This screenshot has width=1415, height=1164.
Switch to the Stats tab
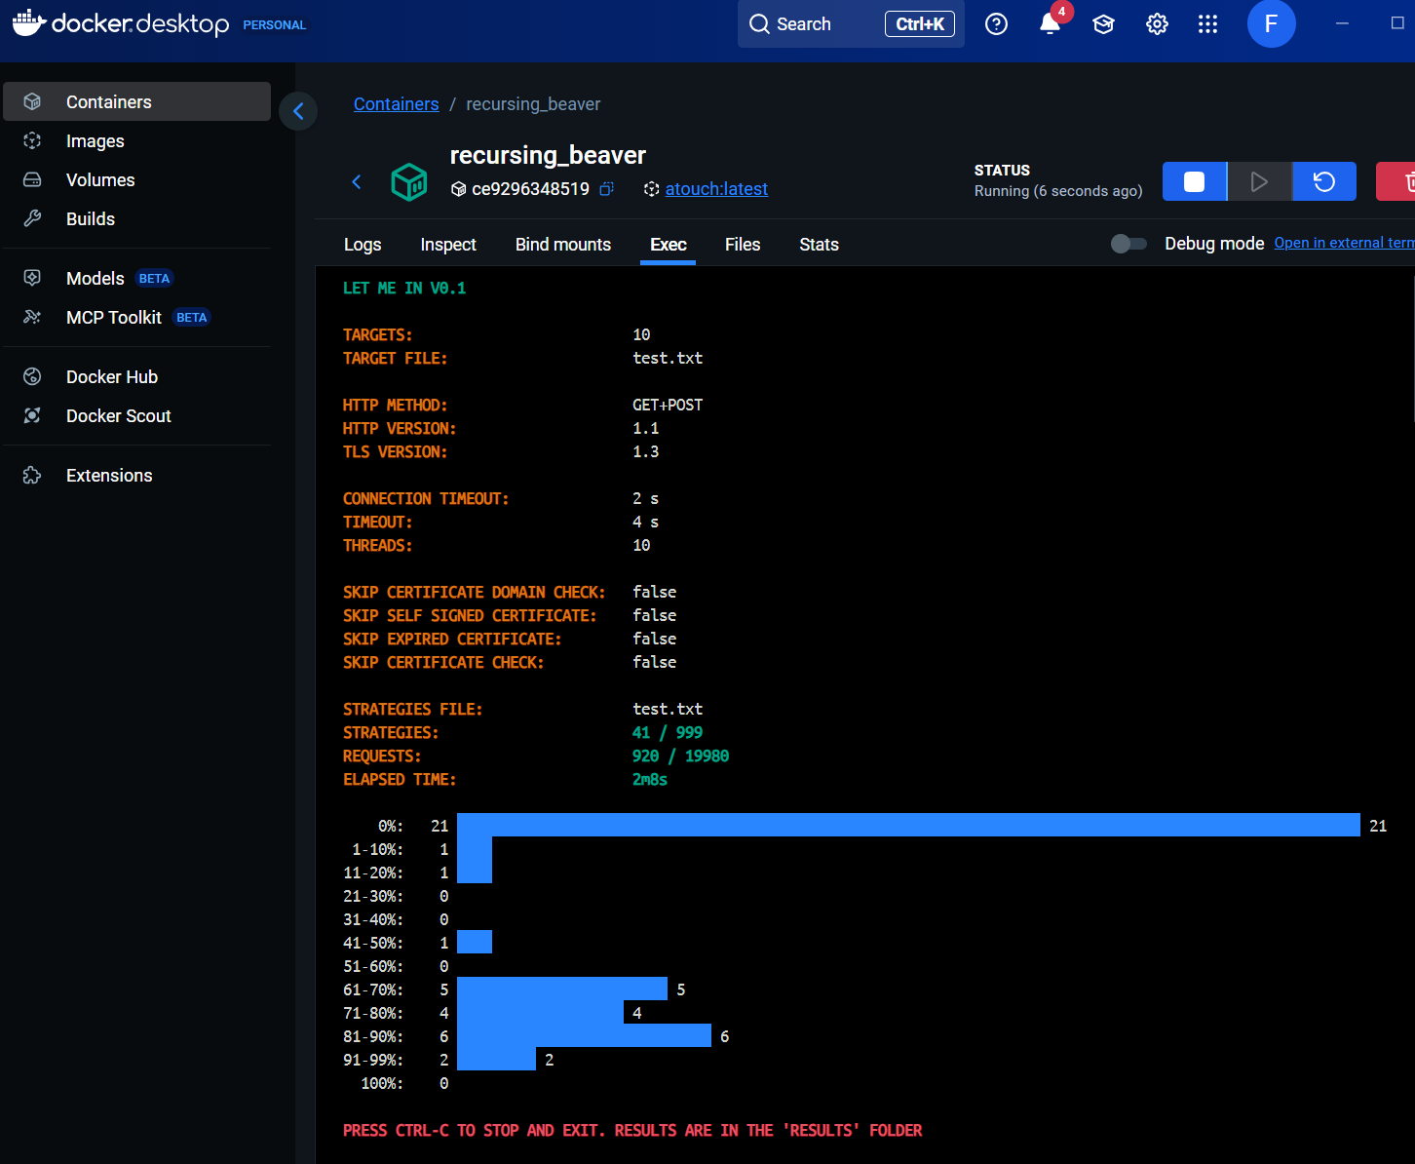tap(819, 245)
